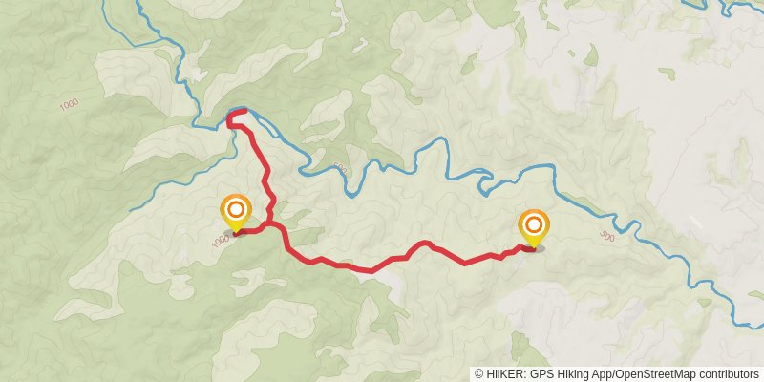Viewport: 764px width, 382px height.
Task: Click the trail junction beside the western pin
Action: 269,223
